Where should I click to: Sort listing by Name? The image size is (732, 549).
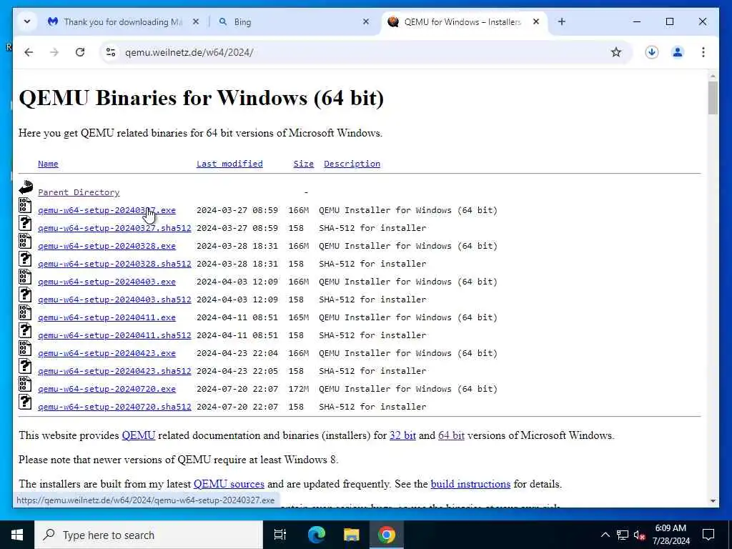tap(48, 164)
